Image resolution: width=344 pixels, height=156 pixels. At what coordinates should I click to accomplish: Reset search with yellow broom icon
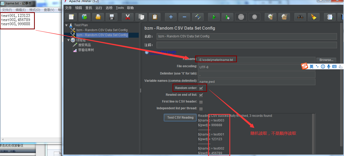tap(314, 17)
